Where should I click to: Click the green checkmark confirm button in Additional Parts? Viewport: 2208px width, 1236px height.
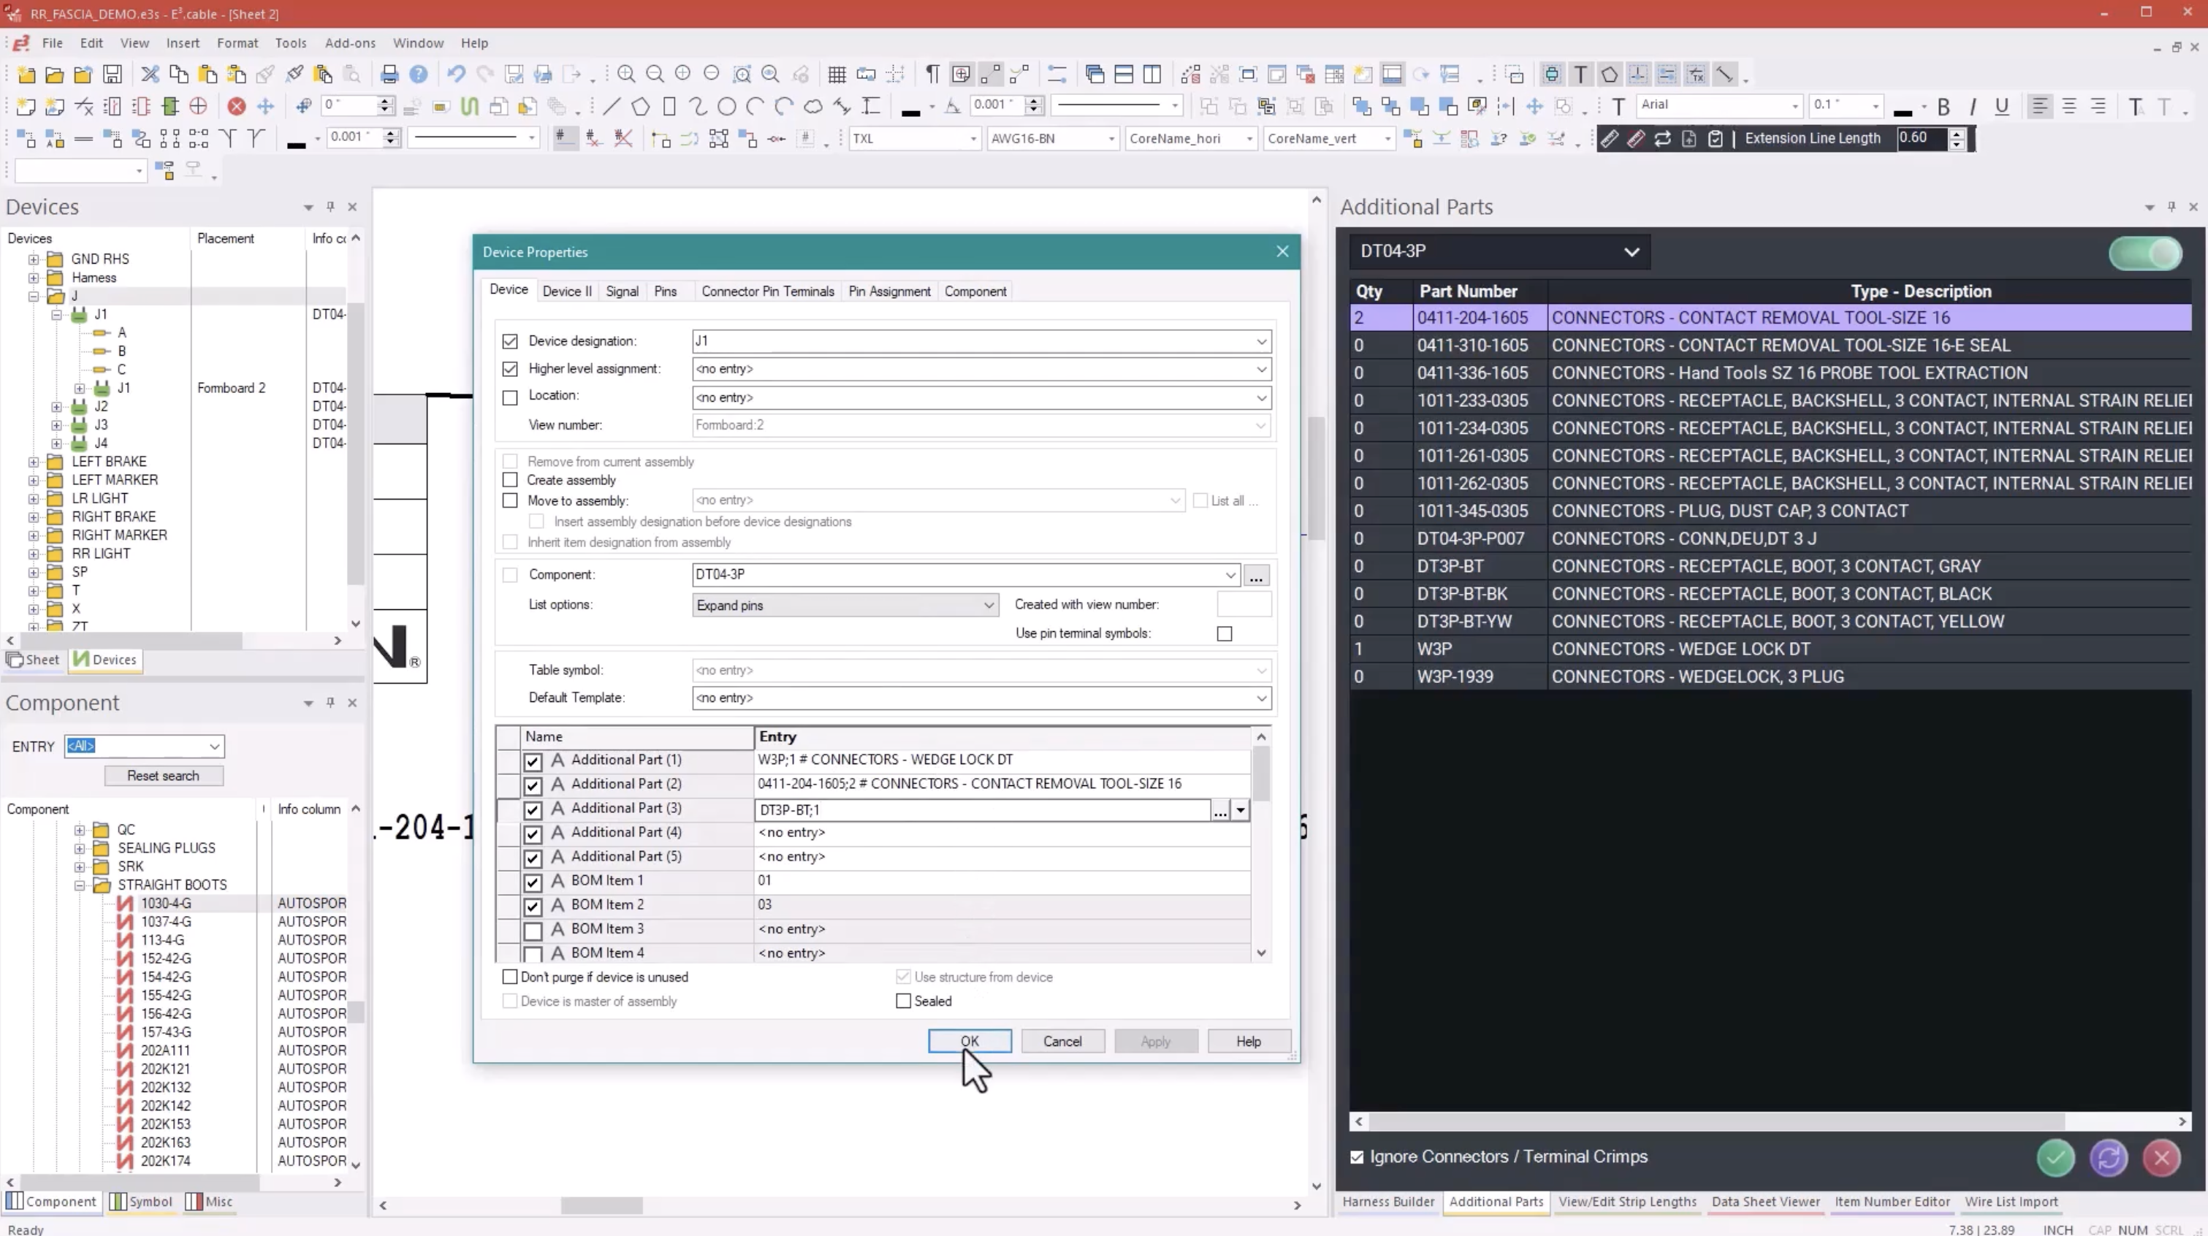point(2055,1158)
